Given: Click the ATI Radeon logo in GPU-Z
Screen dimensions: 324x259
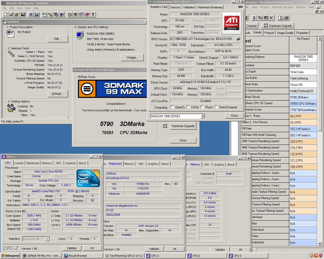Looking at the screenshot, I should (x=232, y=23).
